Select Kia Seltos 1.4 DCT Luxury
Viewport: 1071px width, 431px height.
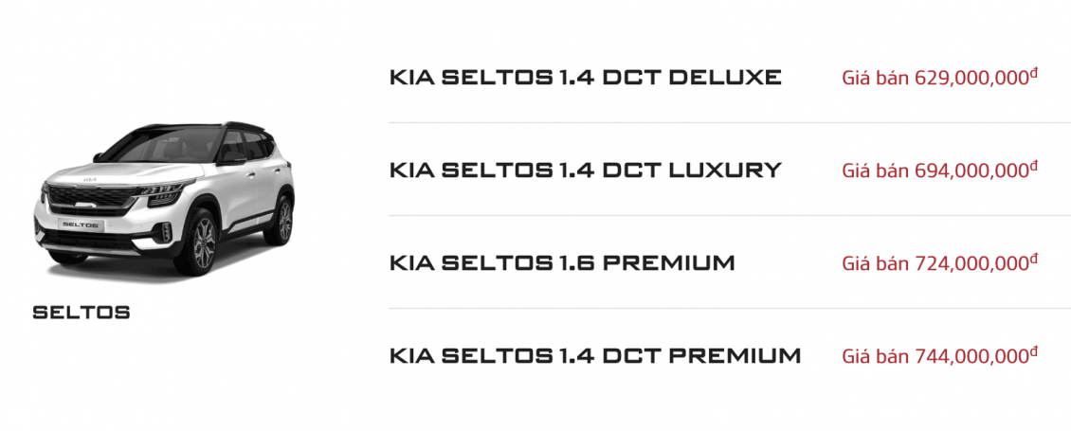(585, 170)
